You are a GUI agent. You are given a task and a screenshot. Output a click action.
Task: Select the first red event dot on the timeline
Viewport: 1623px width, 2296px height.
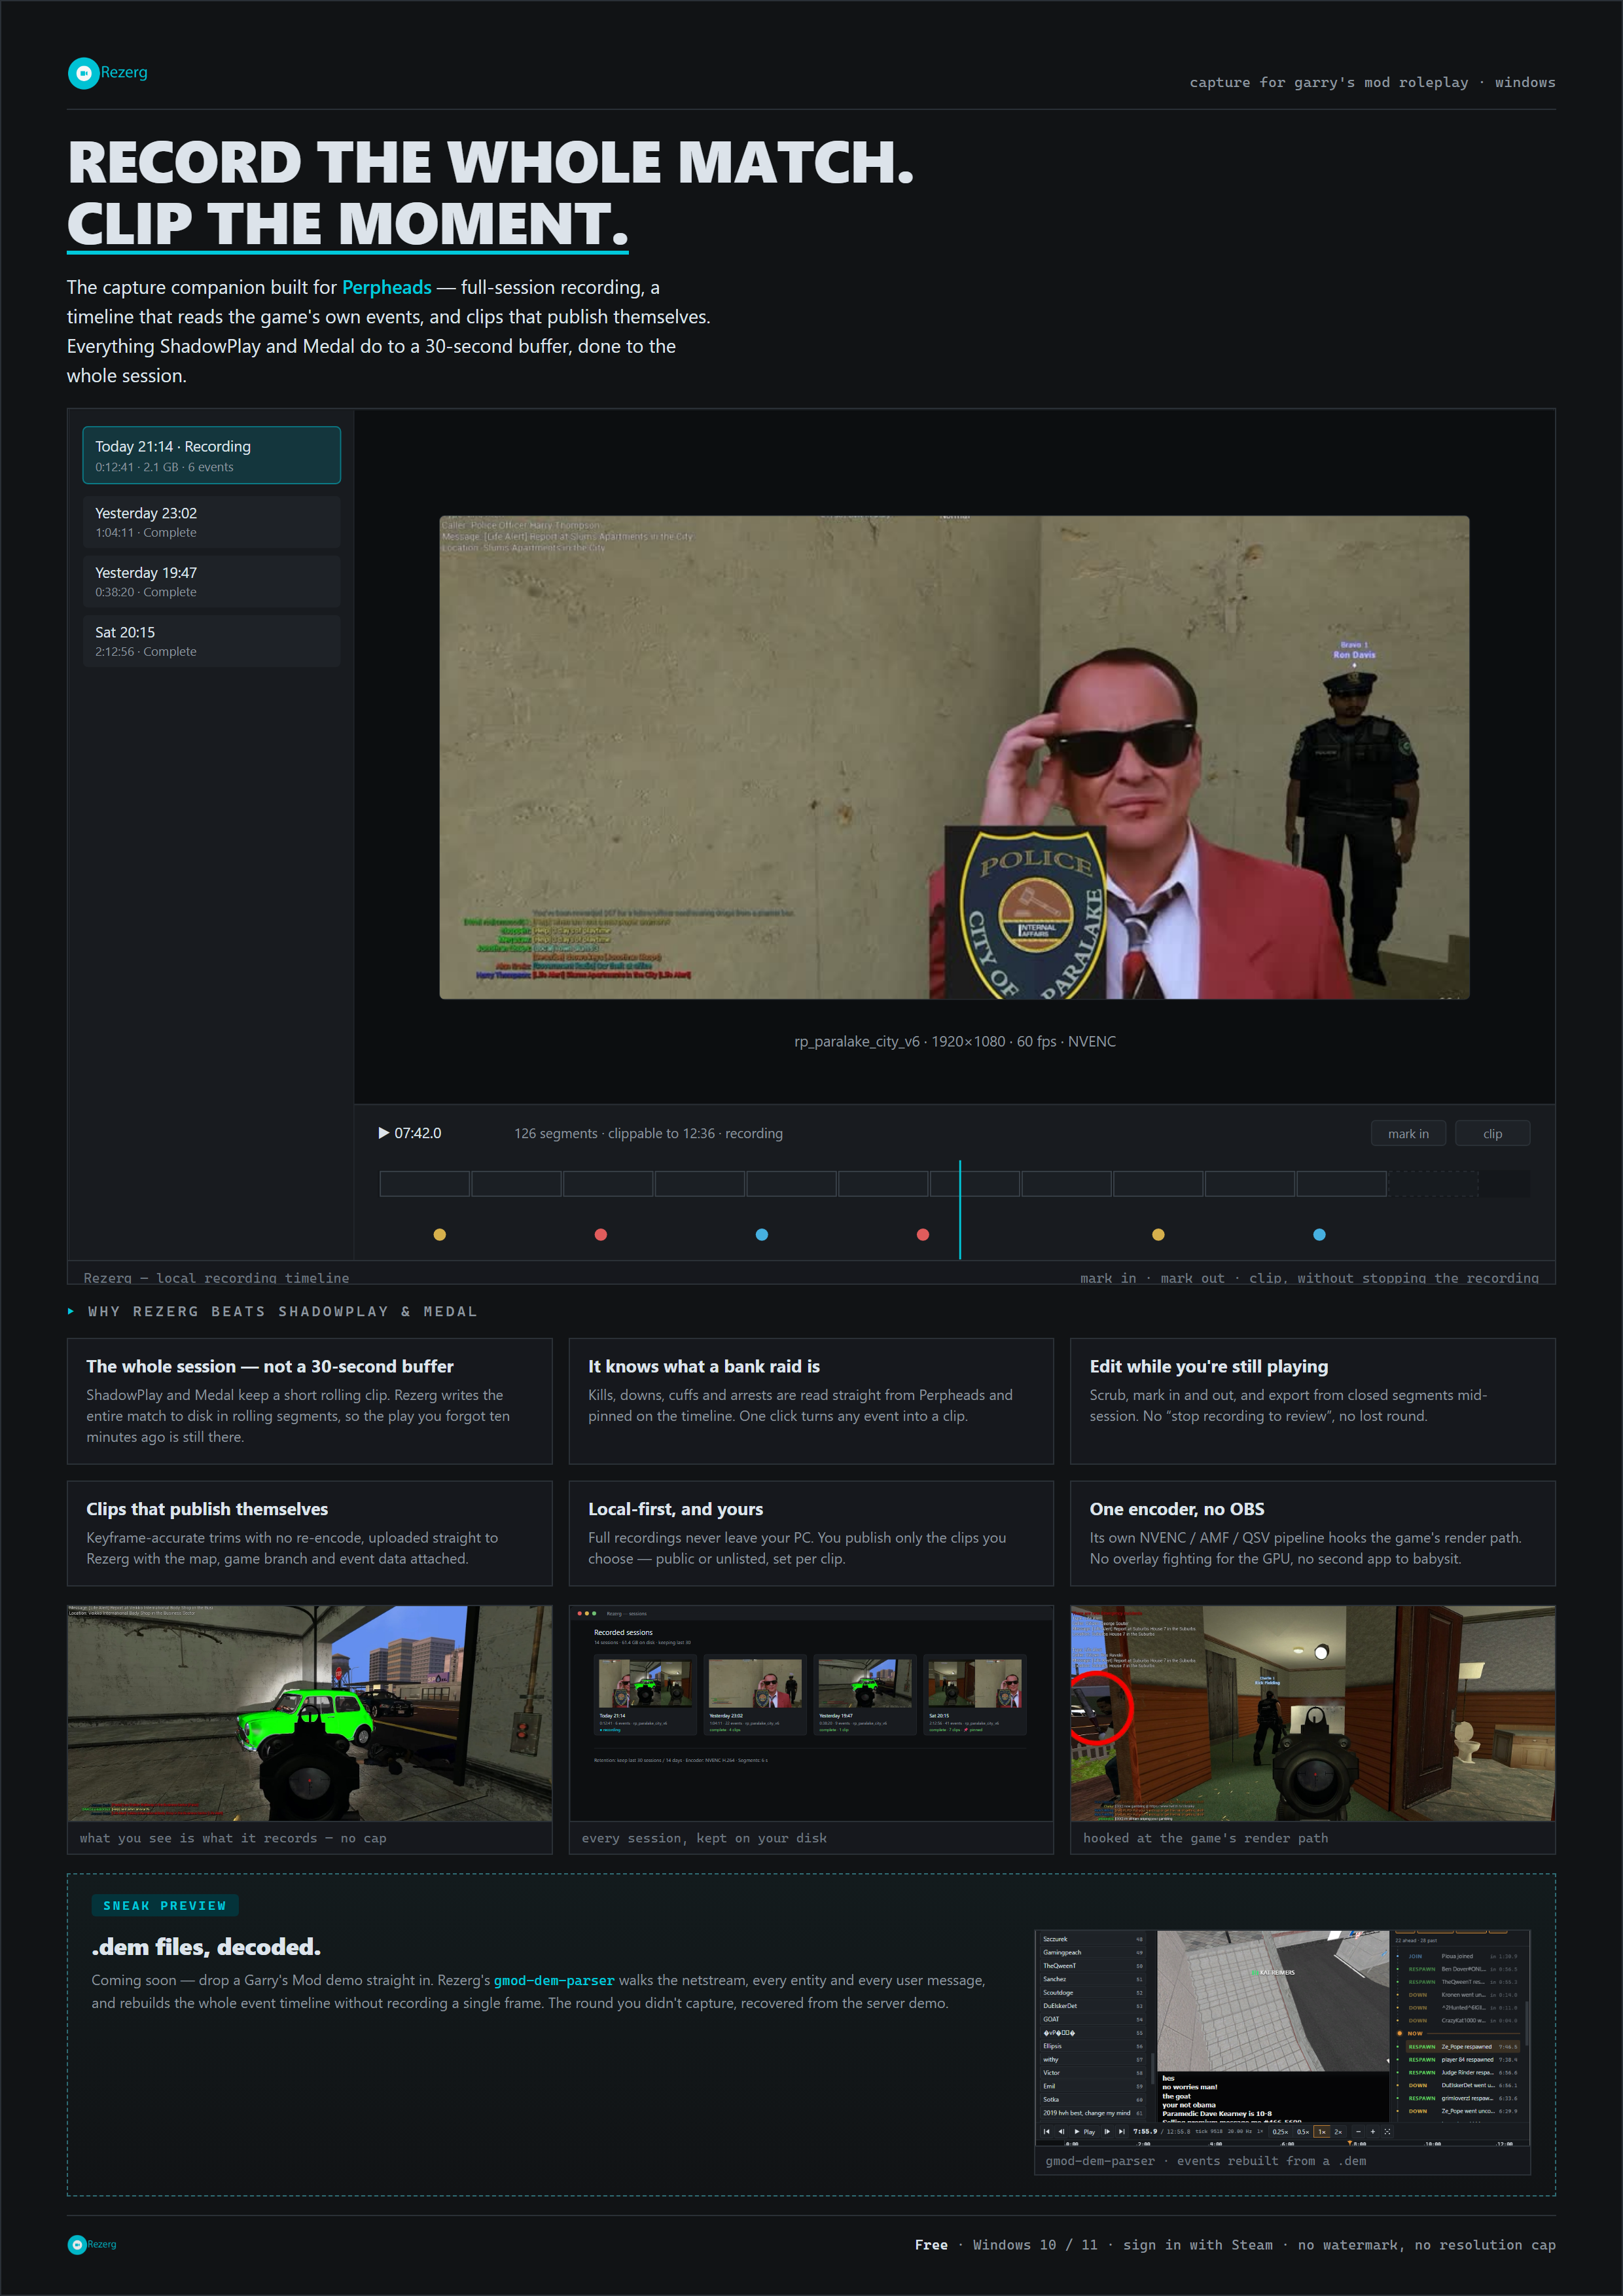(600, 1234)
